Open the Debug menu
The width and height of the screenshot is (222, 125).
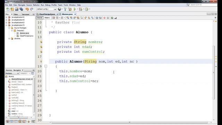[48, 5]
